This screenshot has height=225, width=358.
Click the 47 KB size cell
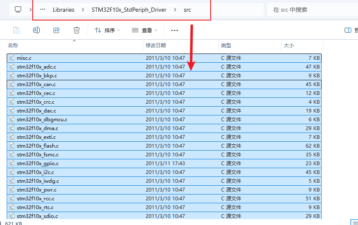tap(312, 67)
